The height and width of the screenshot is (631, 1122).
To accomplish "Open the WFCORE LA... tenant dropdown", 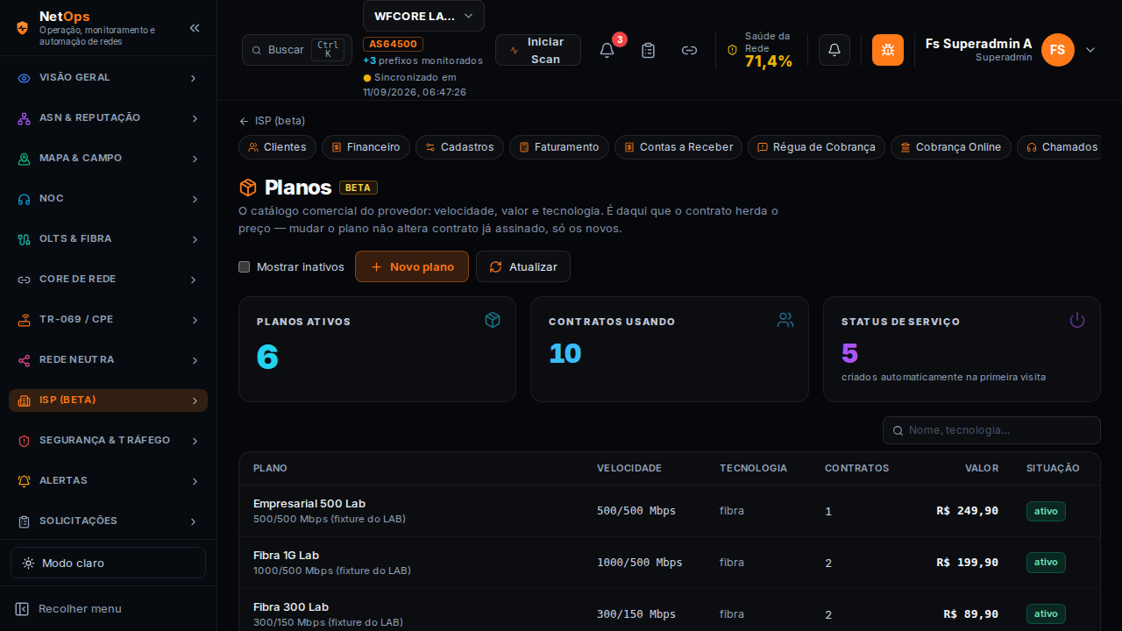I will coord(423,16).
